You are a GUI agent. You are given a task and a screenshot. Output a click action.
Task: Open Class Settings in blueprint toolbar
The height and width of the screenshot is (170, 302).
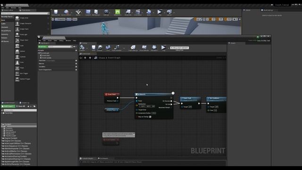tap(133, 48)
